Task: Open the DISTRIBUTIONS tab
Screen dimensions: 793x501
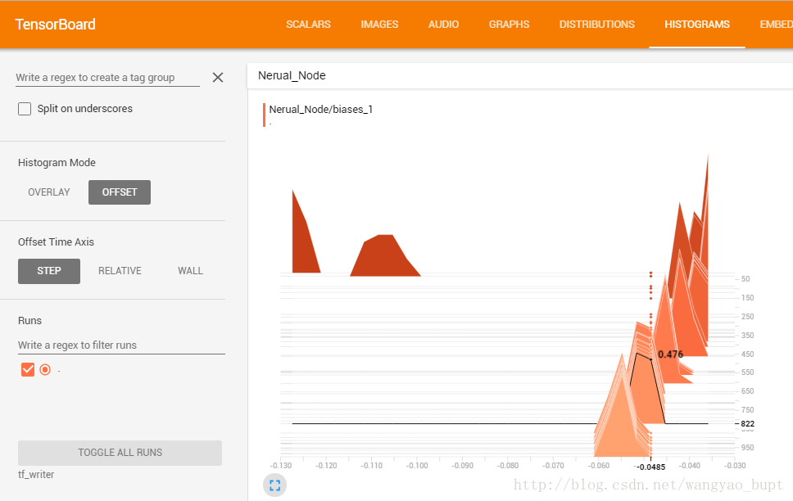Action: [596, 25]
